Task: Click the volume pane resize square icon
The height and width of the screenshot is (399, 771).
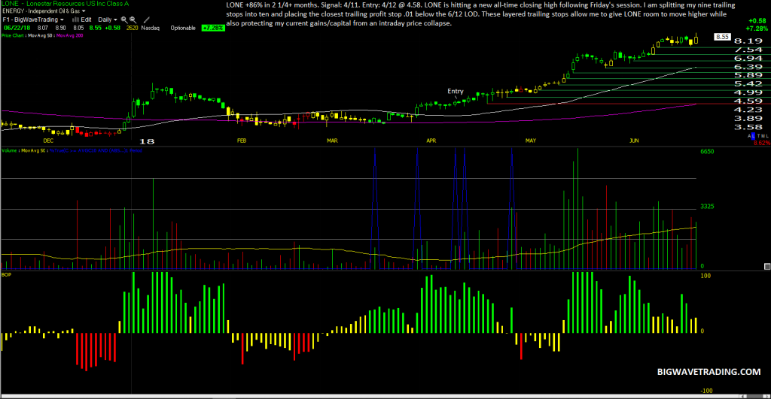Action: coord(767,267)
